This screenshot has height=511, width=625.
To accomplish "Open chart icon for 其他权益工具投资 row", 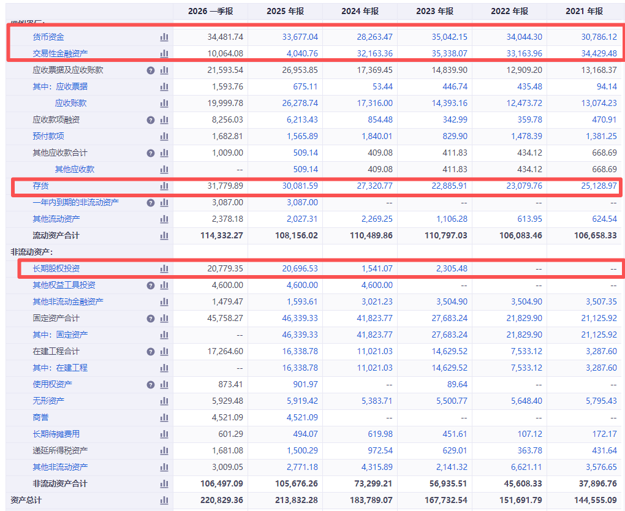I will click(x=164, y=286).
